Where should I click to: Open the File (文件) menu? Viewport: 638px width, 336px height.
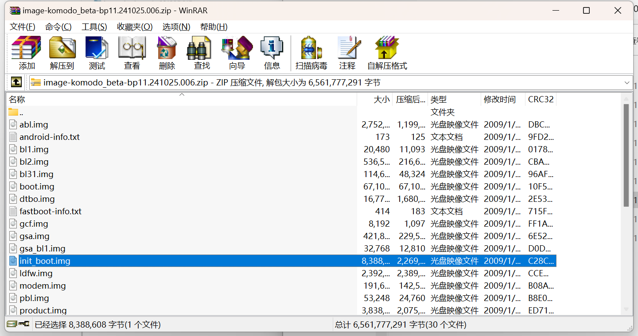coord(22,27)
